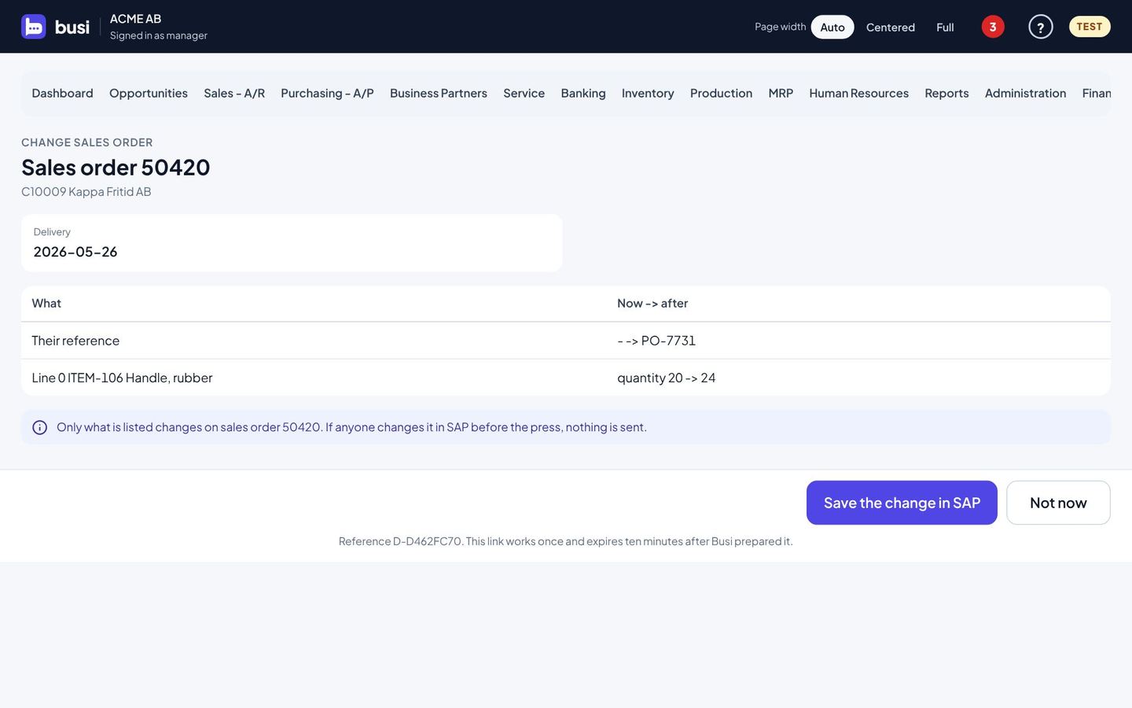Open the Service menu
1132x708 pixels.
point(524,94)
